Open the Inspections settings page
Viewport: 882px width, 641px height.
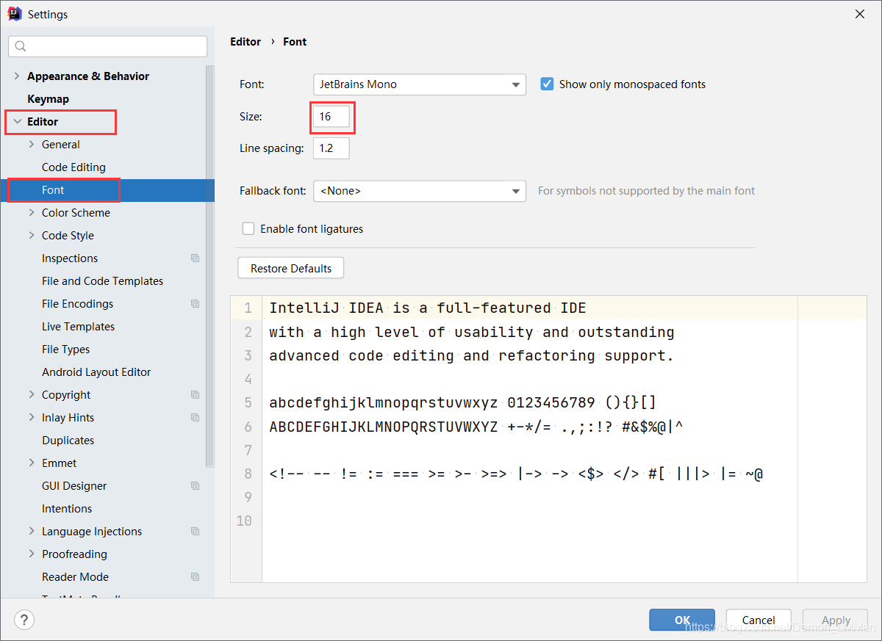coord(70,258)
